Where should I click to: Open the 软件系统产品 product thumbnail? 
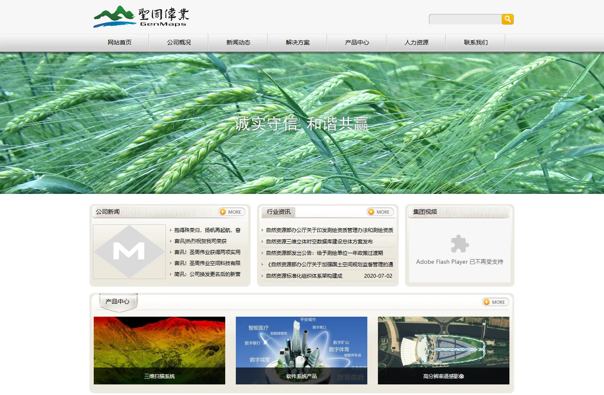[x=302, y=351]
